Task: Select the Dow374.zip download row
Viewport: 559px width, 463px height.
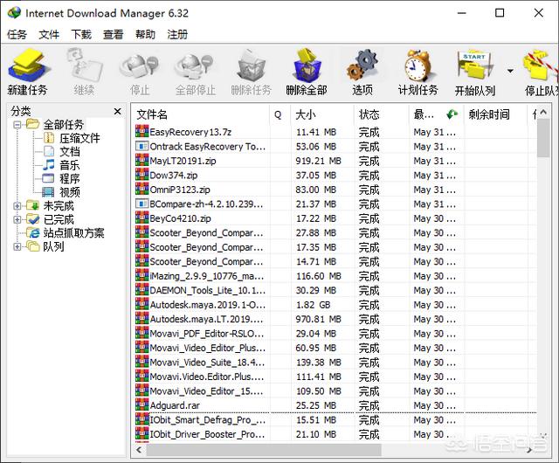Action: pos(335,175)
